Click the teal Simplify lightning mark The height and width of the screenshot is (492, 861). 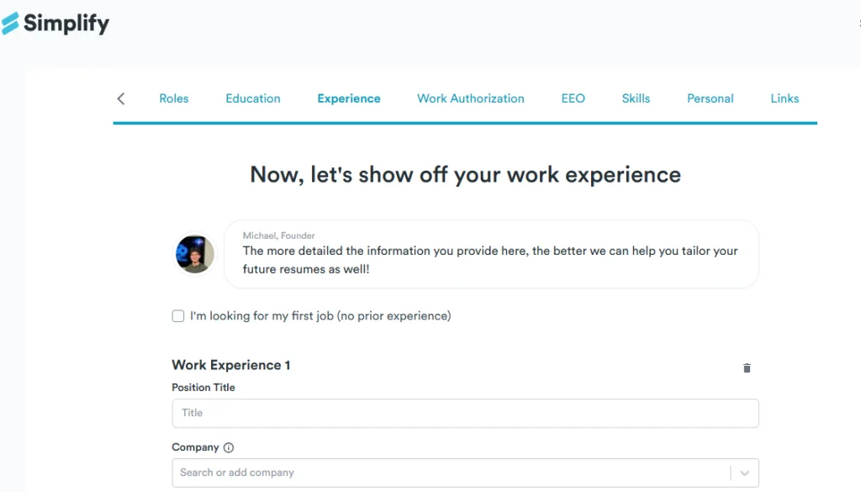pos(12,23)
